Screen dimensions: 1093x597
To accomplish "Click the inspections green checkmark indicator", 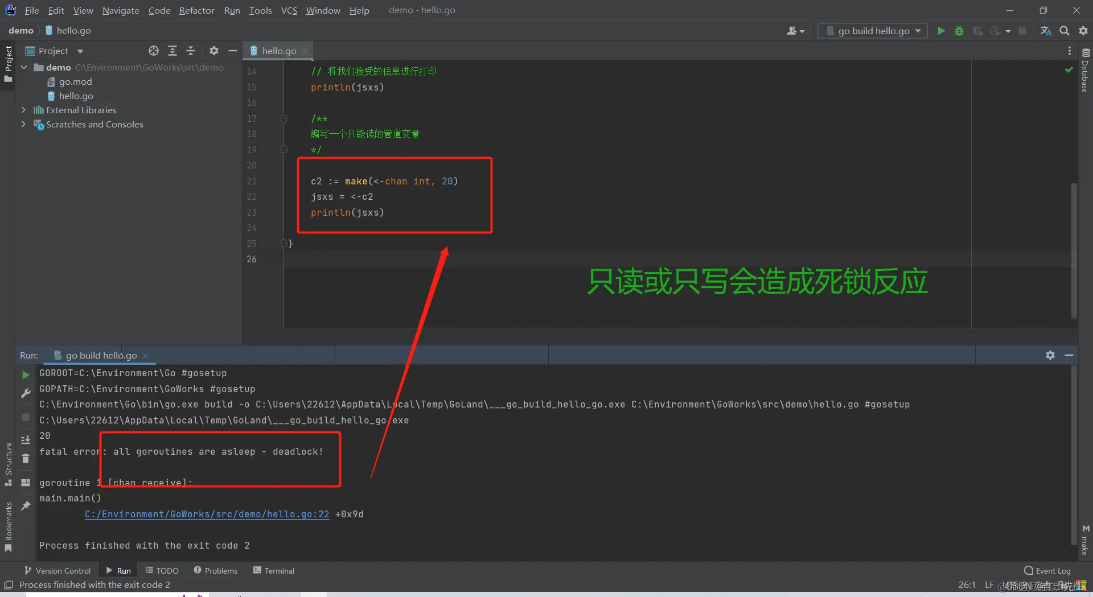I will [1069, 69].
